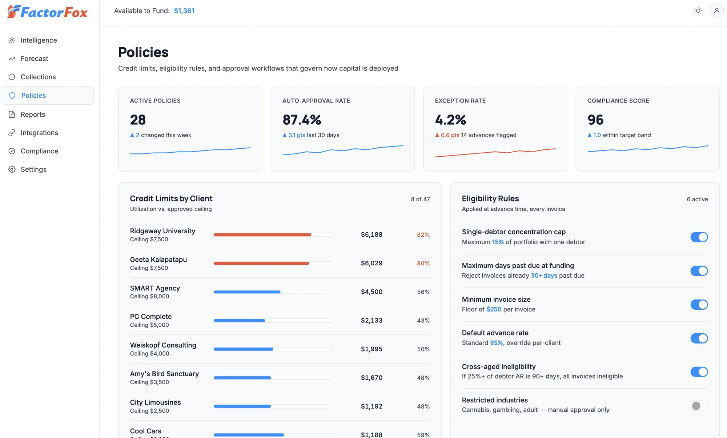
Task: Click the Settings gear icon
Action: (12, 169)
